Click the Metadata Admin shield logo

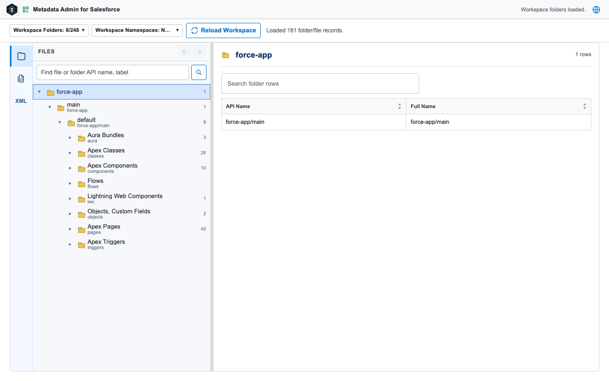(12, 10)
